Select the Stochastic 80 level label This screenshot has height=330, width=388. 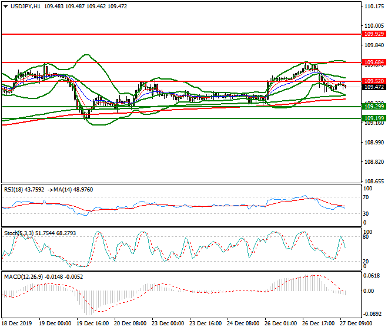366,237
